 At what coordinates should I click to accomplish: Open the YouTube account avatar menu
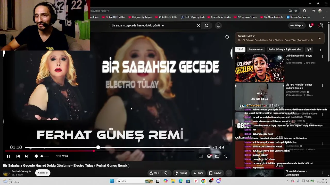point(320,25)
